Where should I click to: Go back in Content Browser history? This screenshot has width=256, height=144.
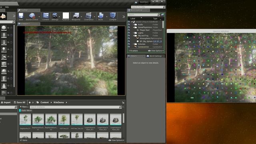(x=30, y=102)
